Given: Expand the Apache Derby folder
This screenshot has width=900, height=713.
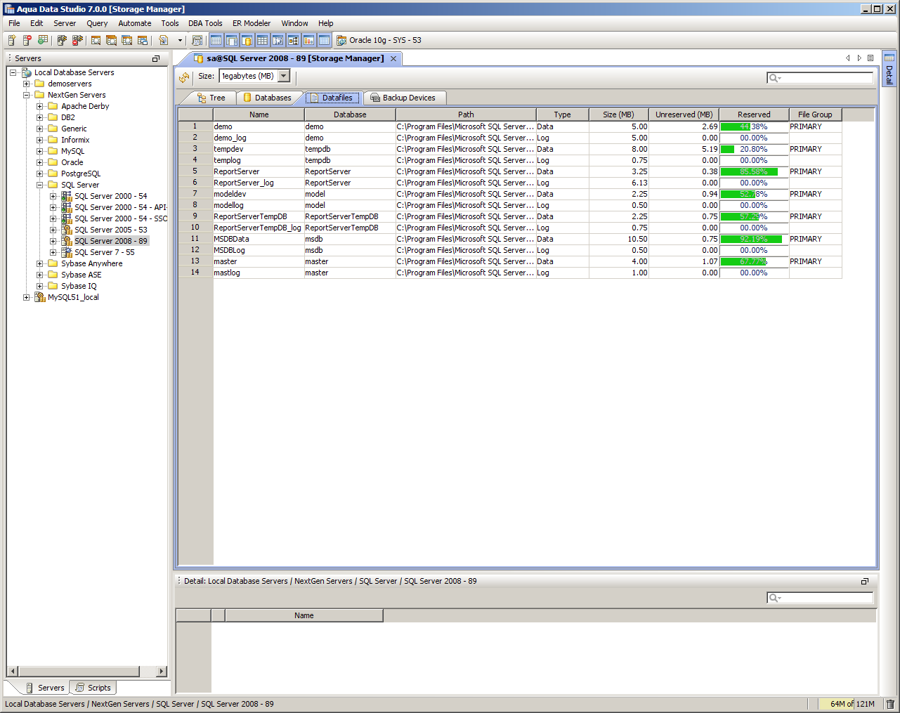Looking at the screenshot, I should [40, 106].
